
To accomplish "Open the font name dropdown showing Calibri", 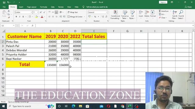I will pos(31,12).
